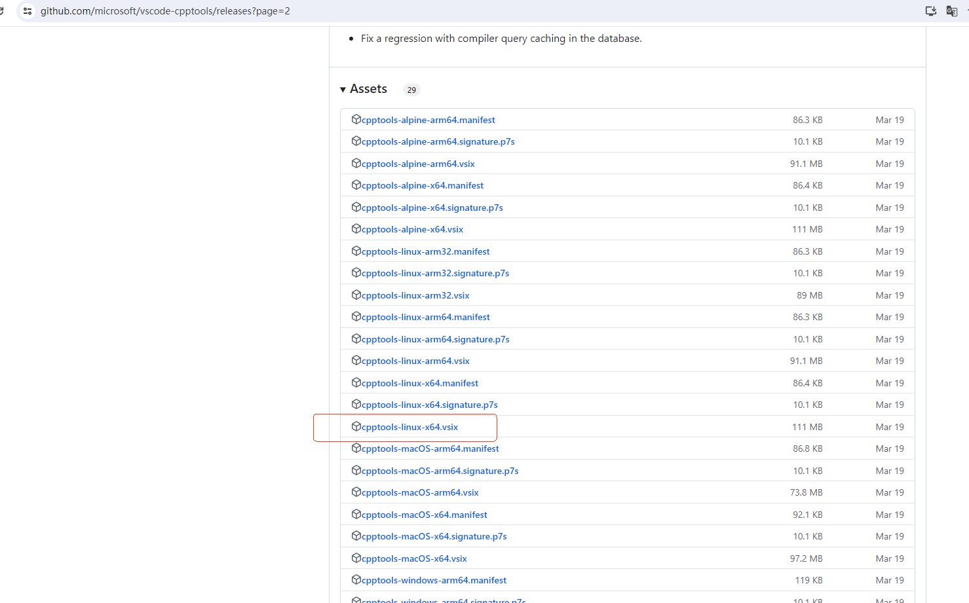The width and height of the screenshot is (969, 603).
Task: Click package icon beside cpptools-linux-x64.vsix
Action: coord(356,426)
